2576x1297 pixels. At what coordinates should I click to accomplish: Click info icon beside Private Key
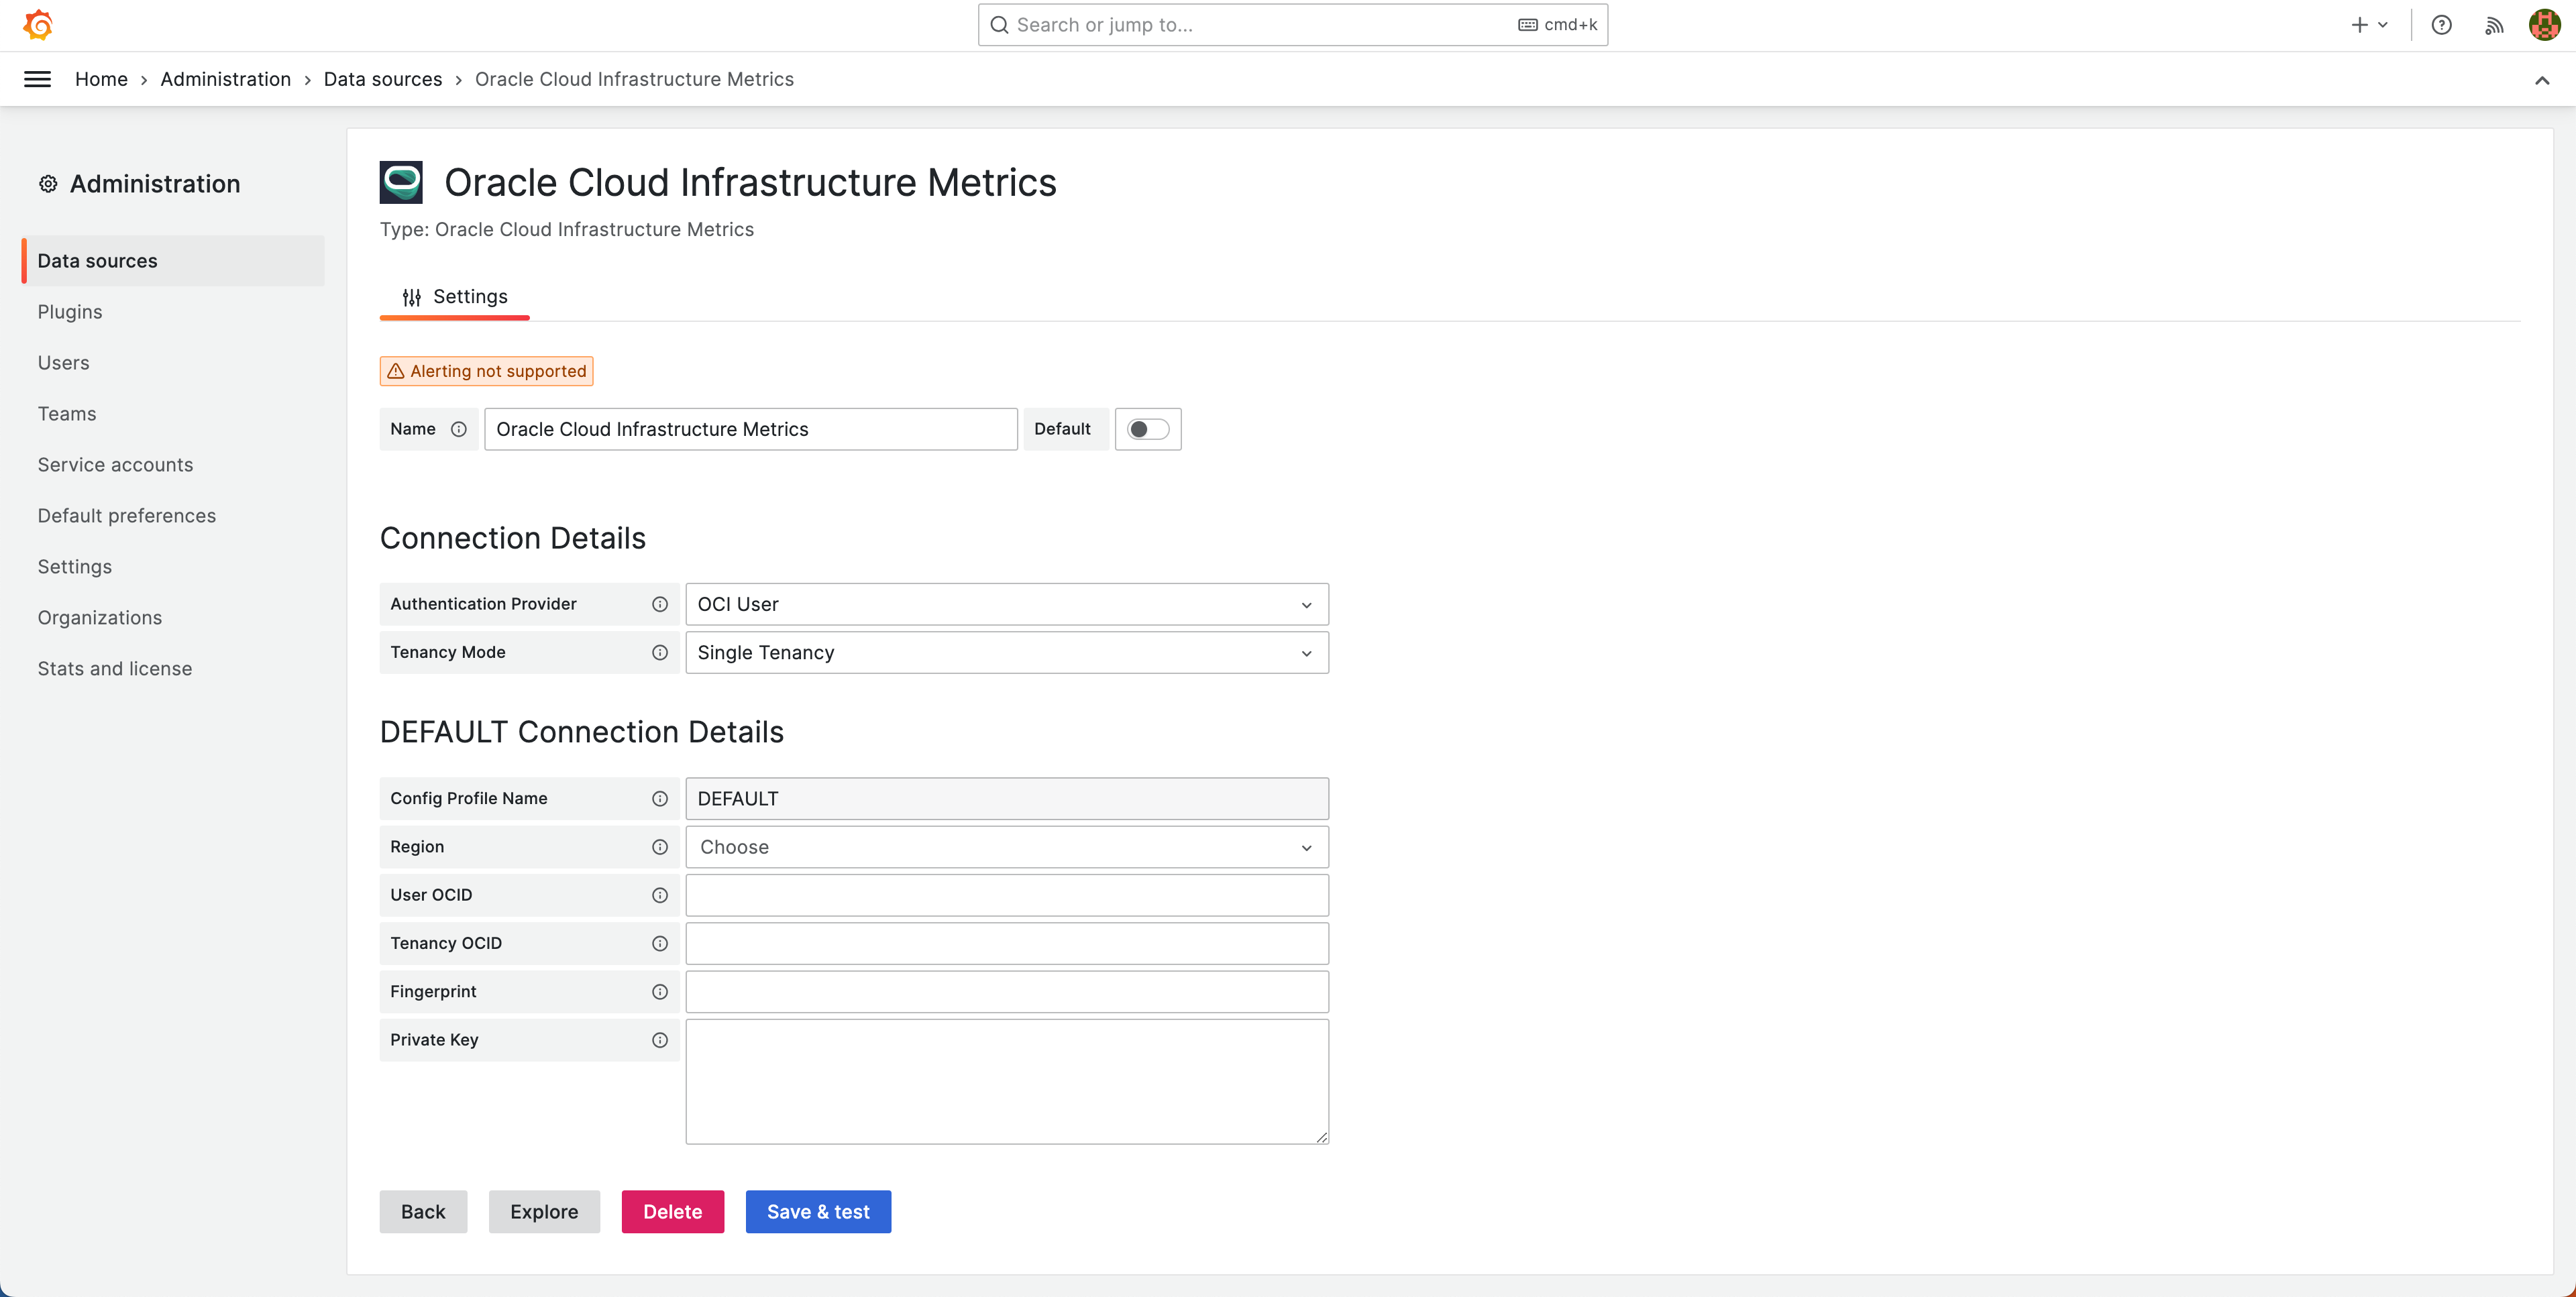point(660,1040)
